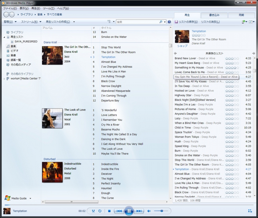
Task: Open the search box dropdown arrow
Action: coord(165,22)
